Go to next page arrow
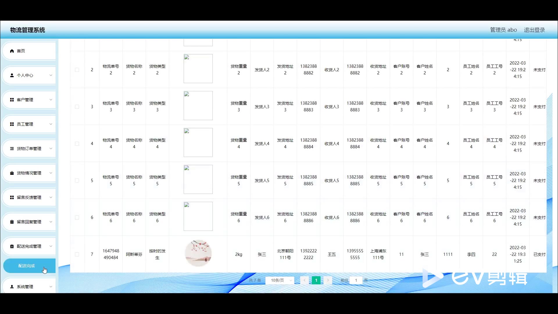Viewport: 558px width, 314px height. [328, 280]
